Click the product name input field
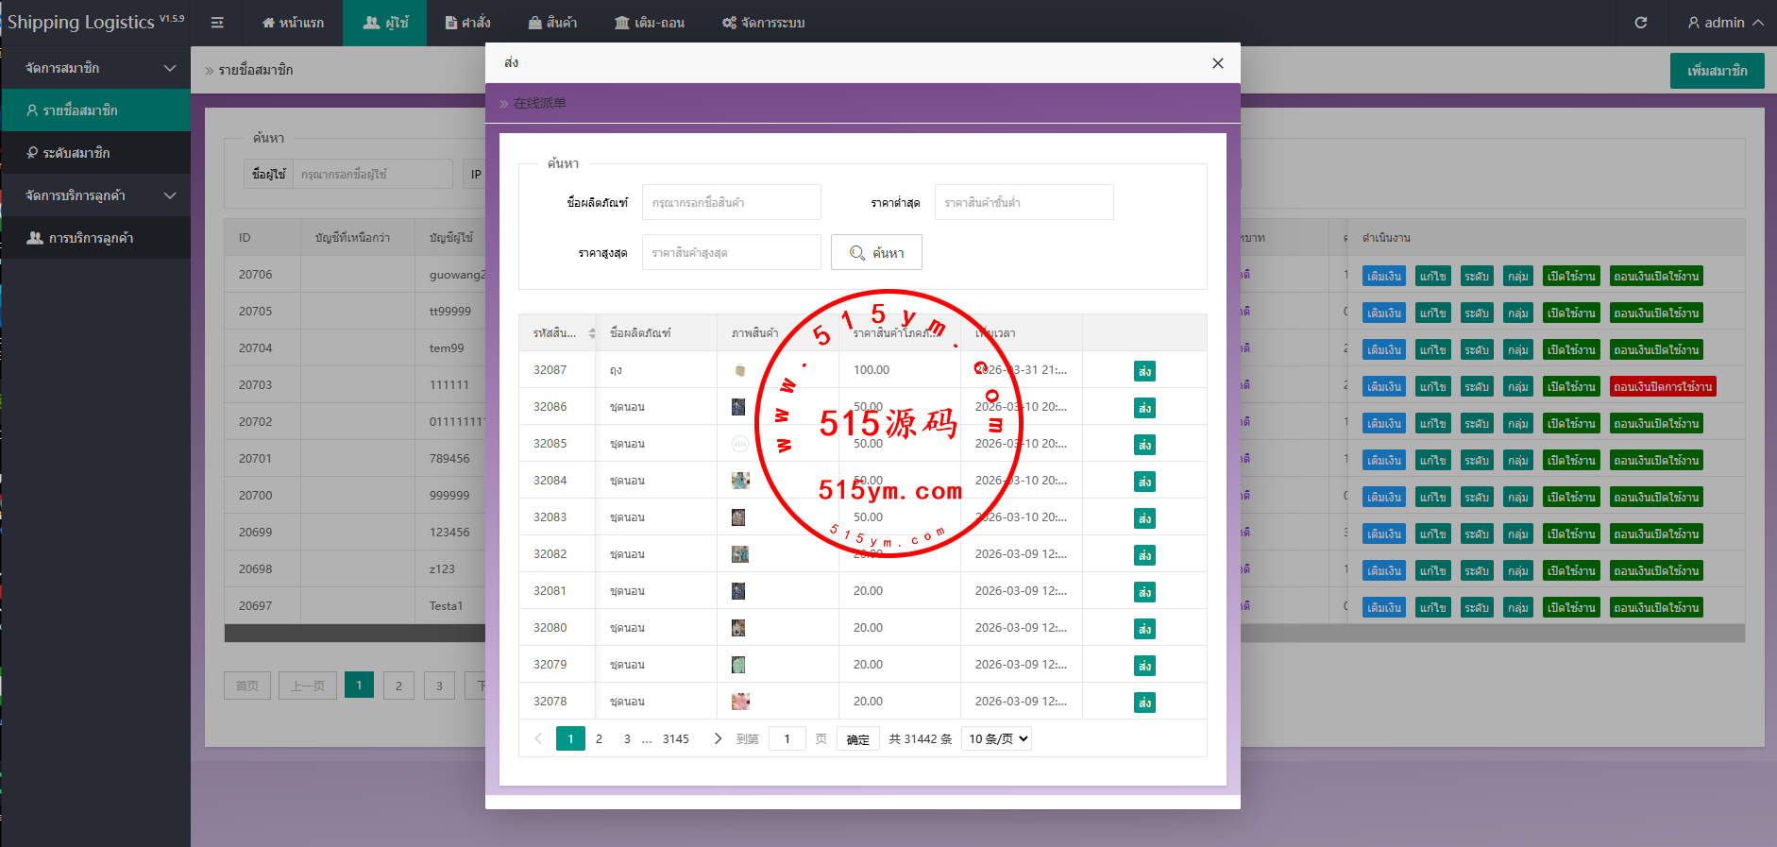 [731, 202]
